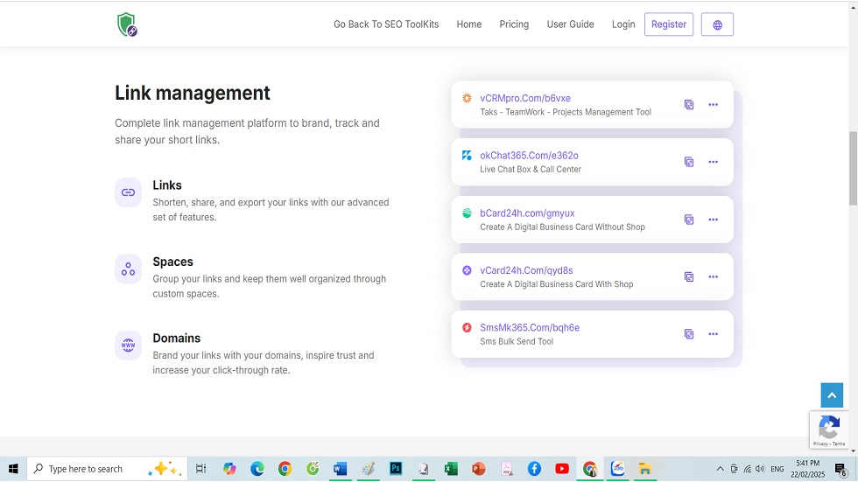
Task: Copy the okChat365.Com/e362o short link
Action: pos(689,162)
